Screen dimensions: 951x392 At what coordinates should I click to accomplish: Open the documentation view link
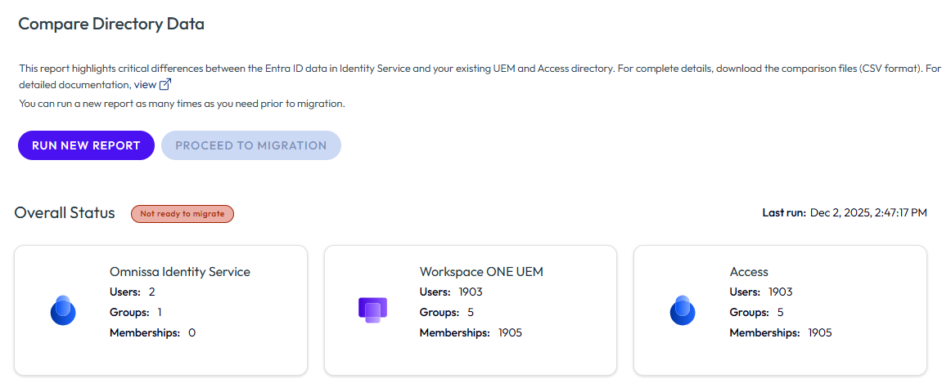coord(145,84)
